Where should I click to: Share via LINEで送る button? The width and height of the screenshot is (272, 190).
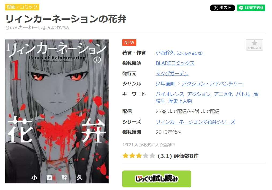click(251, 8)
